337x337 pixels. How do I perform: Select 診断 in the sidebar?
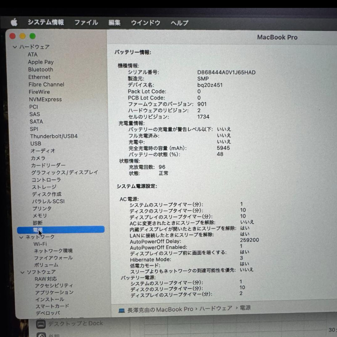(38, 223)
